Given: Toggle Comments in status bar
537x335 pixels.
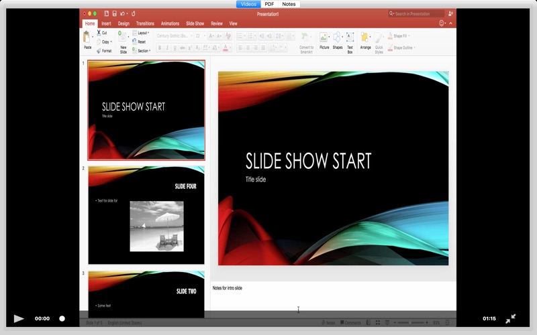Looking at the screenshot, I should pos(350,323).
